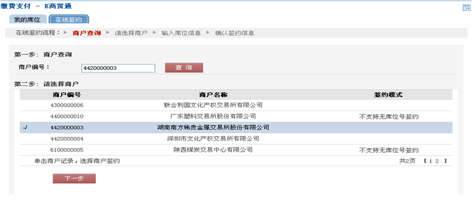475x217 pixels.
Task: Select merchant 湖南南方稀贵金属交易所股份有限公司
Action: click(213, 128)
